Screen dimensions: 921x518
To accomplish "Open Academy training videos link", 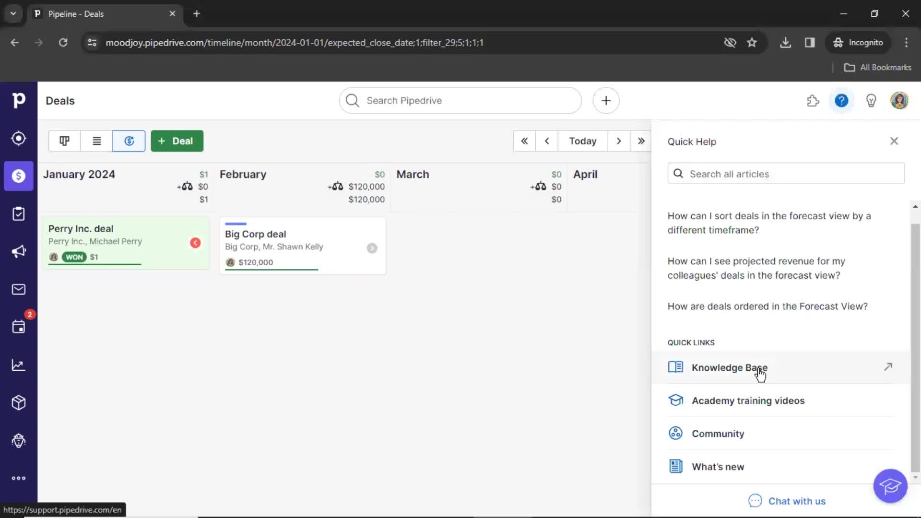I will [x=780, y=400].
